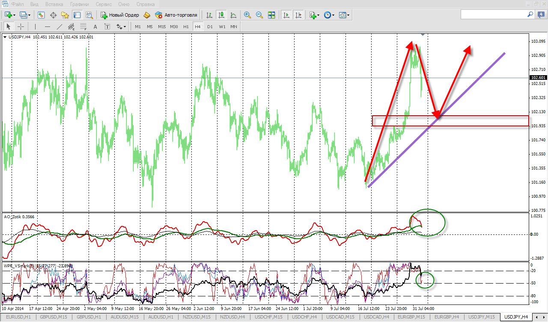Zoom in on the chart
The height and width of the screenshot is (322, 548).
tap(247, 15)
